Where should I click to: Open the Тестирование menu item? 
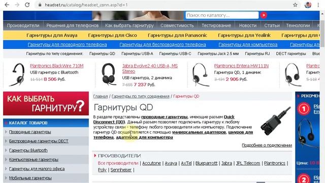216,25
